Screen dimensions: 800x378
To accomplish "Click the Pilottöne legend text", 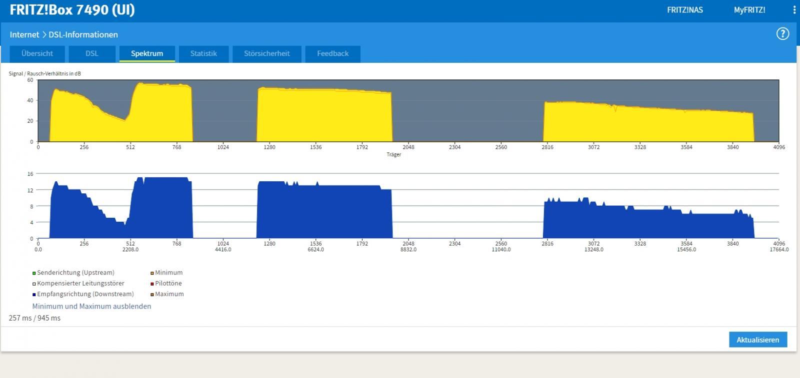I will click(x=168, y=283).
